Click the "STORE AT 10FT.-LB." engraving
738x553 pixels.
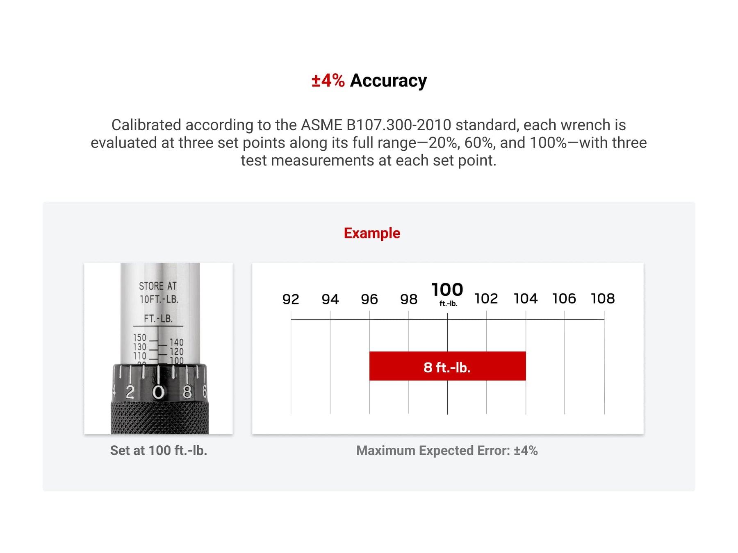(158, 292)
